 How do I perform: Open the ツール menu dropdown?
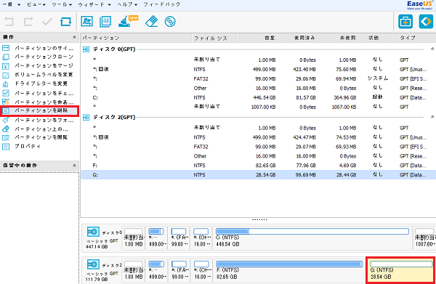pyautogui.click(x=62, y=4)
